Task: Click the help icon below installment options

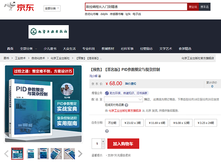Action: pos(107,131)
